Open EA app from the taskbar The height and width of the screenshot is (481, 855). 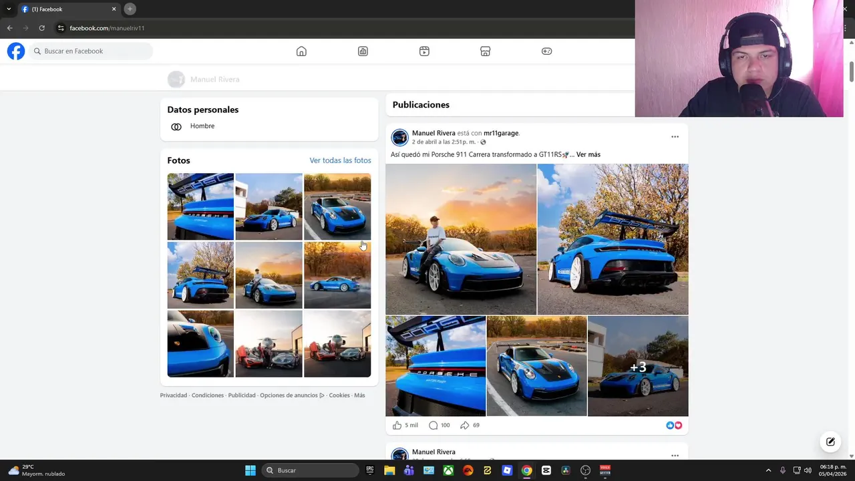point(468,470)
